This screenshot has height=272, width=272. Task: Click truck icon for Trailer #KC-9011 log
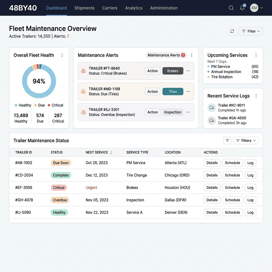tap(212, 108)
